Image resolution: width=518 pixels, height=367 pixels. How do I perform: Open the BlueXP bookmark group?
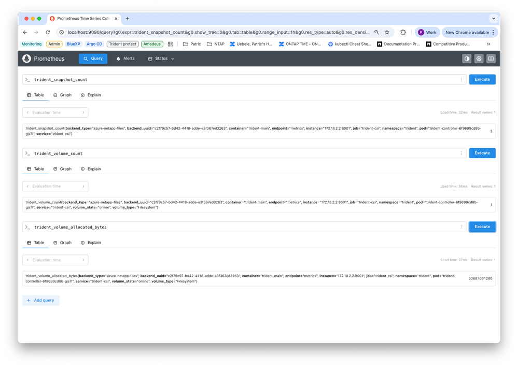point(73,44)
